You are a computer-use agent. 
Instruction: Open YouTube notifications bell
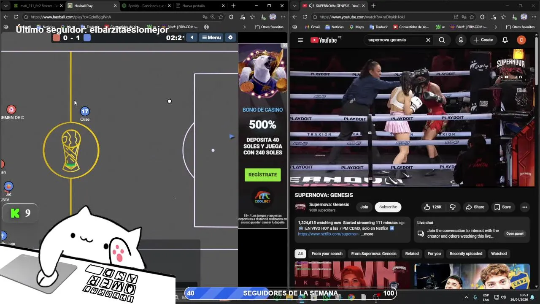click(505, 40)
